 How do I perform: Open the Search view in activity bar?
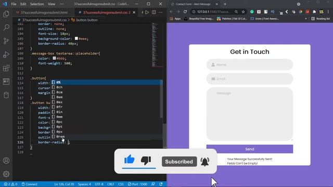(6, 28)
